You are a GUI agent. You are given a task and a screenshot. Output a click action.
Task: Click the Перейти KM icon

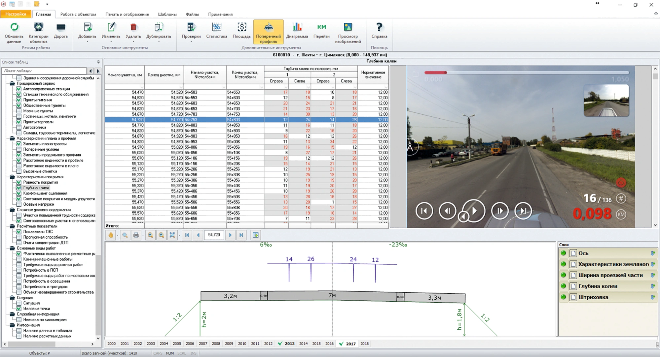click(x=321, y=28)
